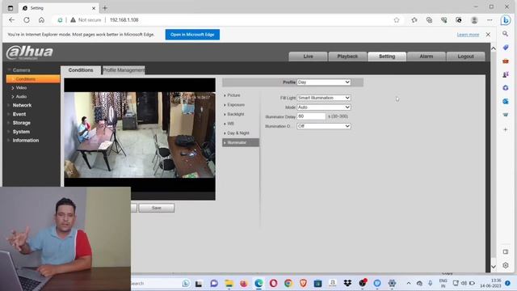Bookmark this page with the star icon
The image size is (517, 291).
397,20
